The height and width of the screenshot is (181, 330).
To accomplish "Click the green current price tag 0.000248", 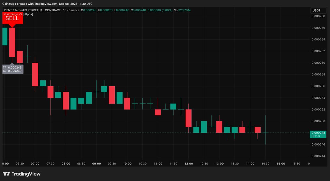I will 318,133.
